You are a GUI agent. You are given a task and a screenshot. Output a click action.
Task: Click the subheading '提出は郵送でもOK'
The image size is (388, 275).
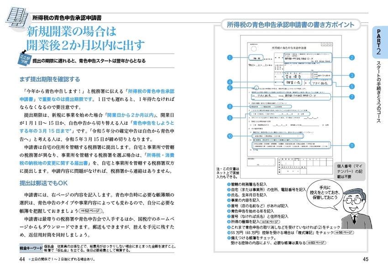click(x=43, y=183)
